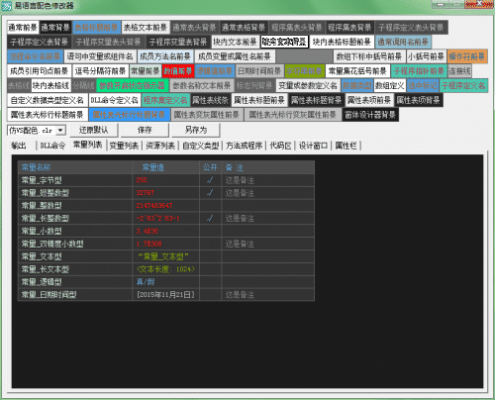Click the 保存 button
Image resolution: width=495 pixels, height=400 pixels.
tap(145, 130)
